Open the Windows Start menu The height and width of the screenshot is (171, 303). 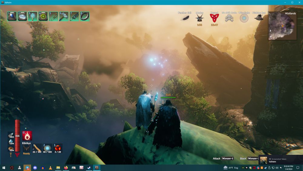[4, 168]
